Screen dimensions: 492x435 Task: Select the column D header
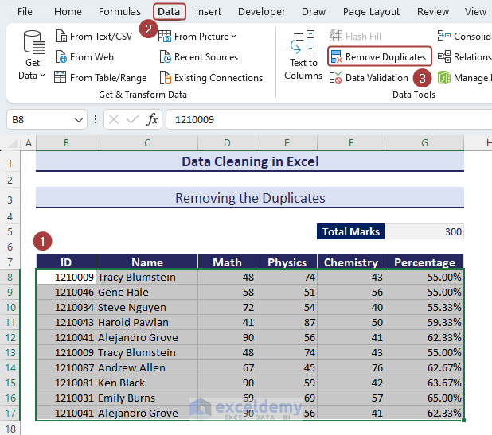click(x=227, y=143)
